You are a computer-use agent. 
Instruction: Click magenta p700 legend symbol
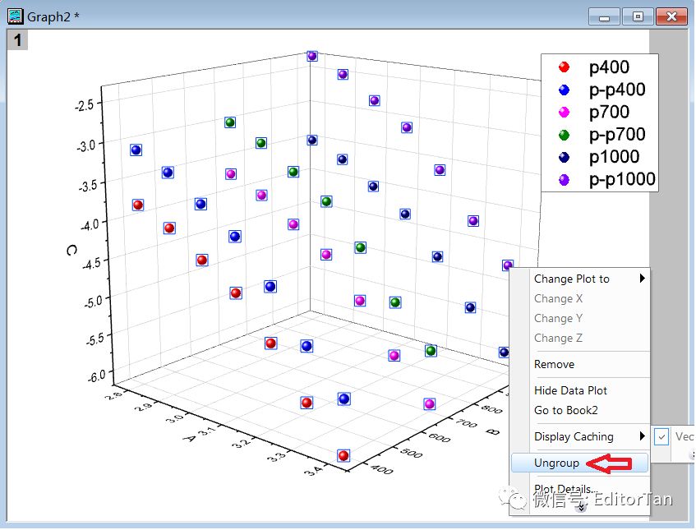(564, 113)
